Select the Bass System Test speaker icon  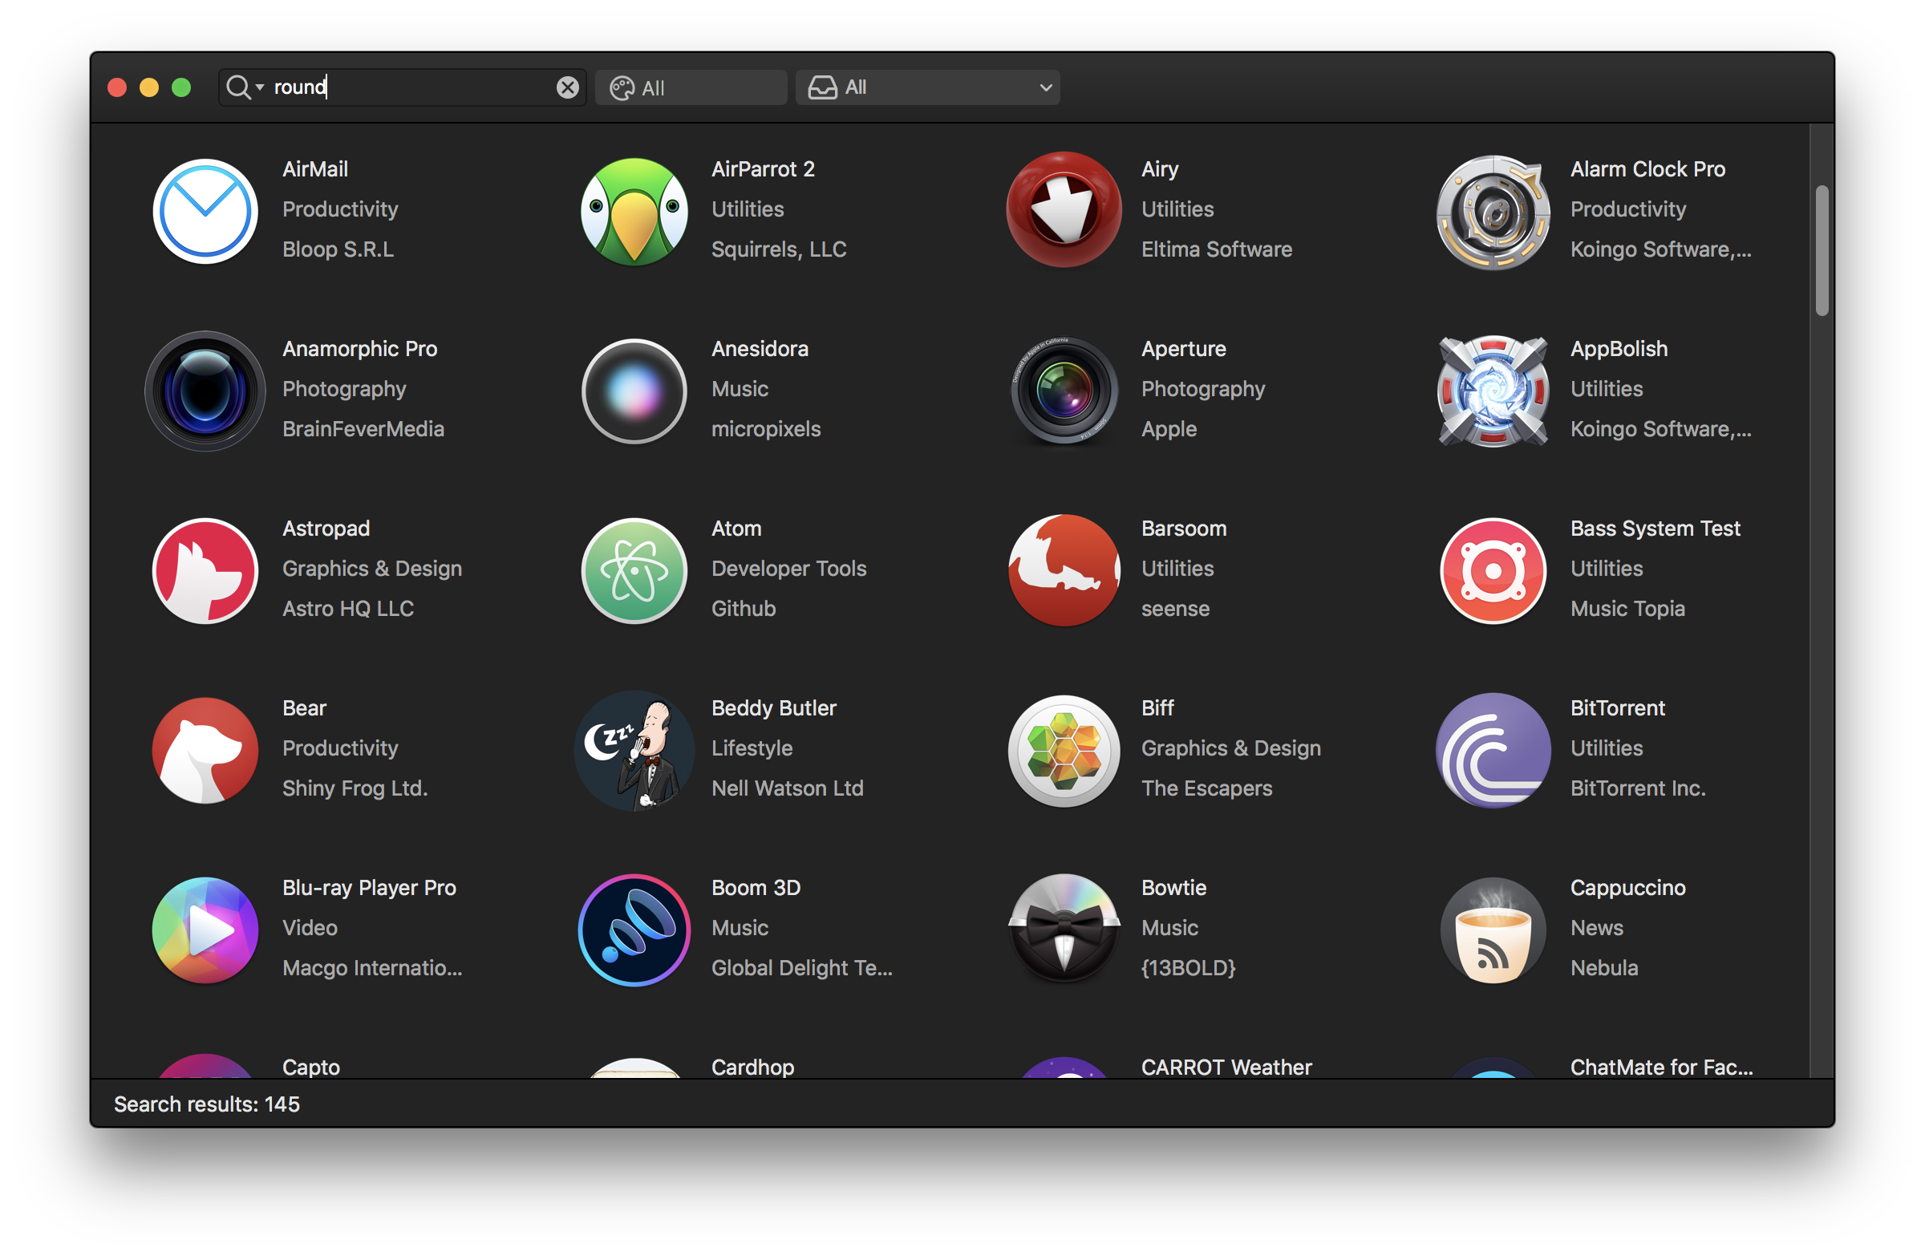[1493, 571]
